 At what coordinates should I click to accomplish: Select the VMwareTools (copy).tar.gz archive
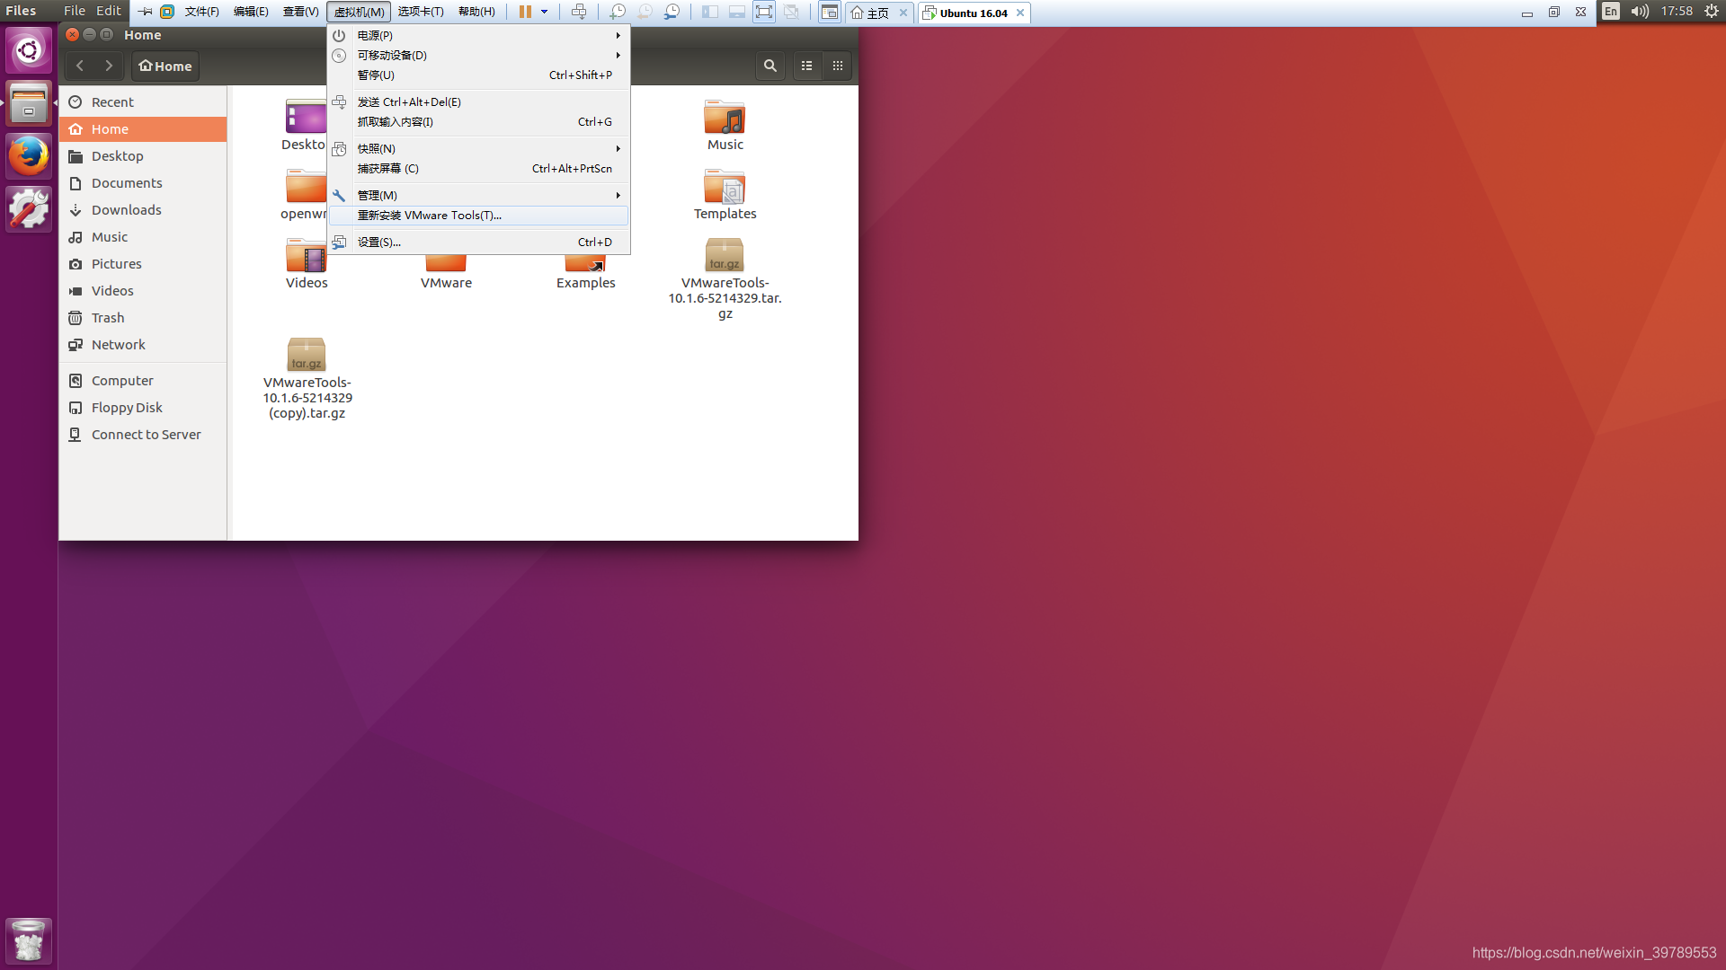point(307,355)
